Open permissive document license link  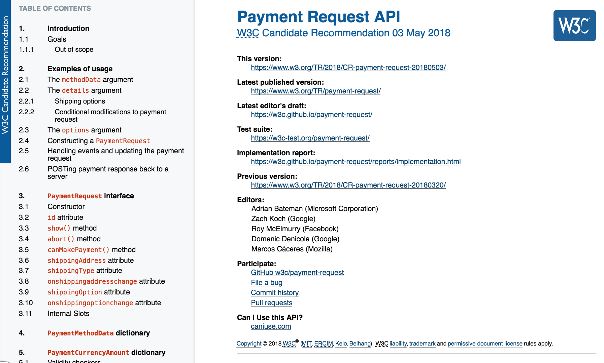pos(485,344)
